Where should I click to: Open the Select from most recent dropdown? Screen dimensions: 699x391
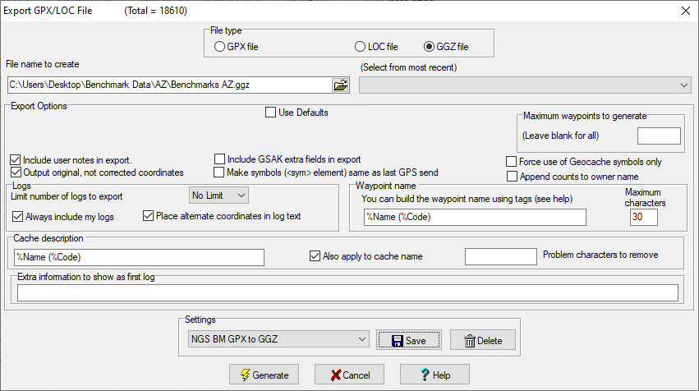[525, 85]
